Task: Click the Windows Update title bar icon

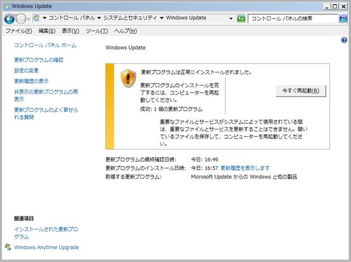Action: point(7,6)
